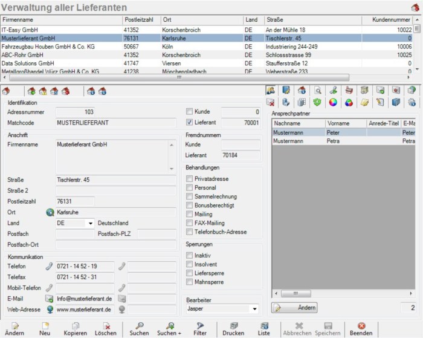Click the notepad with pencil icon
This screenshot has width=423, height=338.
(x=380, y=103)
